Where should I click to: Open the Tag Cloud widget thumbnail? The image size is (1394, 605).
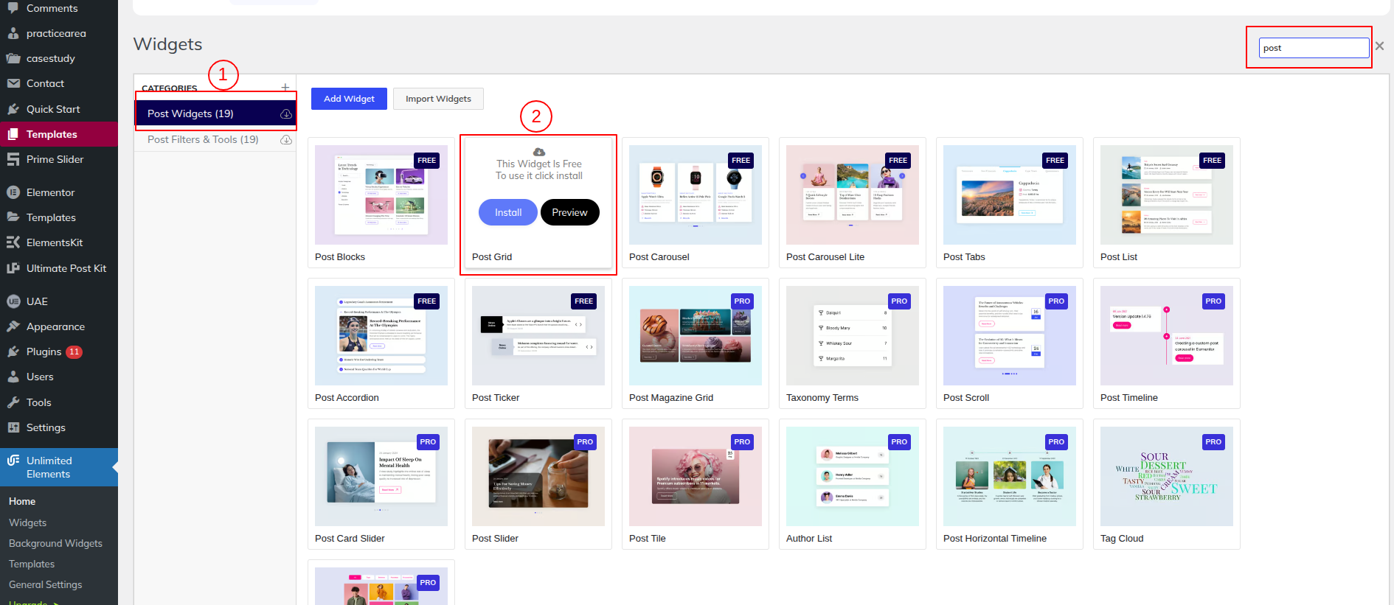pyautogui.click(x=1167, y=476)
